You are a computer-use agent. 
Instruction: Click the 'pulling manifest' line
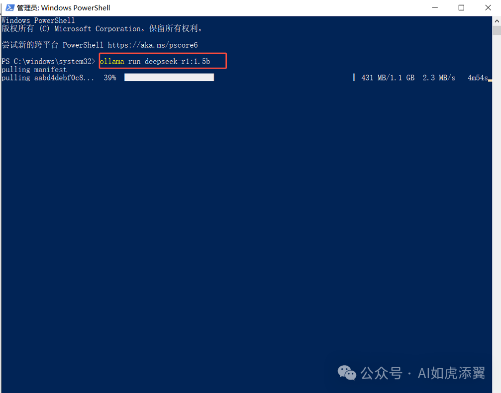[x=34, y=70]
